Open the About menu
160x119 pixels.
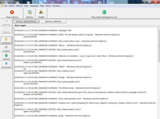coord(48,6)
